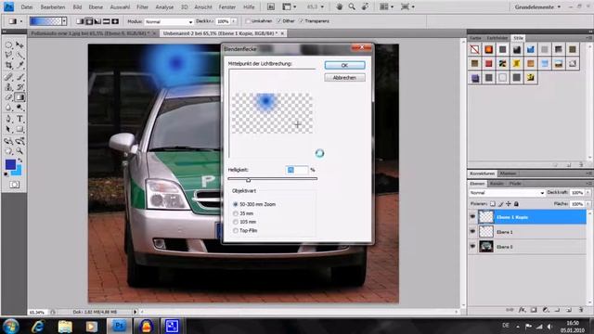Select the Healing Brush tool

tap(8, 77)
